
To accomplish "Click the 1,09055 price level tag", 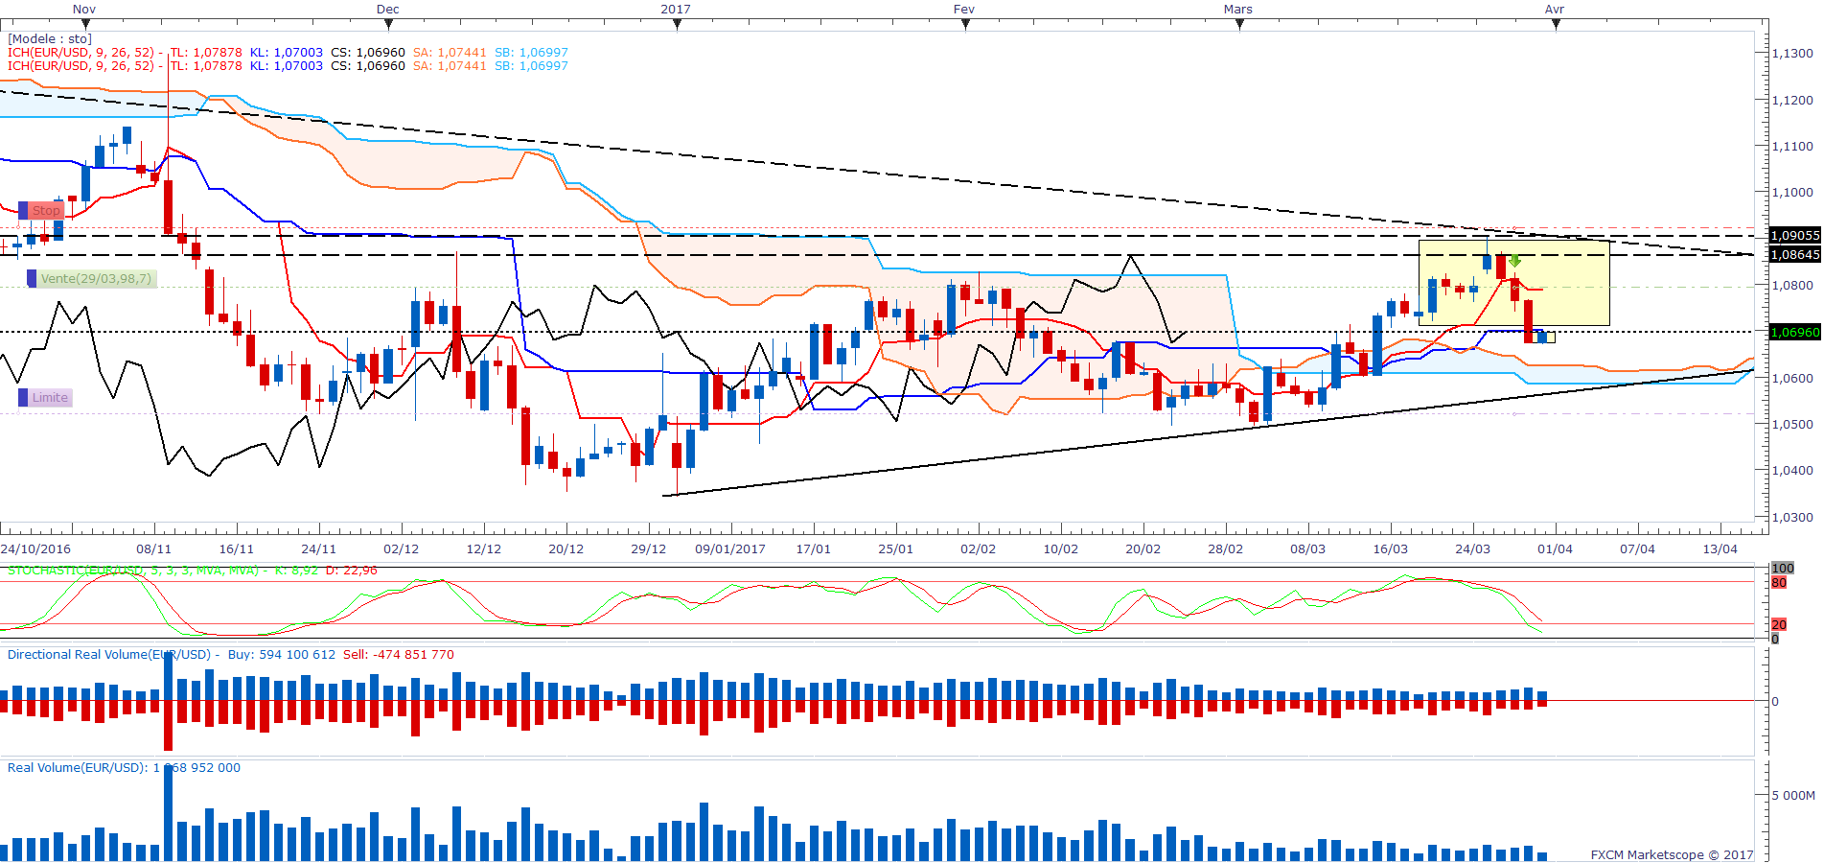I will [x=1794, y=236].
